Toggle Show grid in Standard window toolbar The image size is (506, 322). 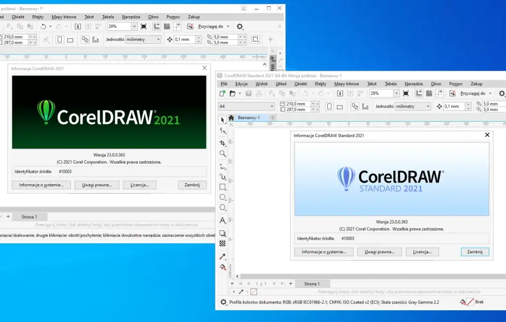429,93
